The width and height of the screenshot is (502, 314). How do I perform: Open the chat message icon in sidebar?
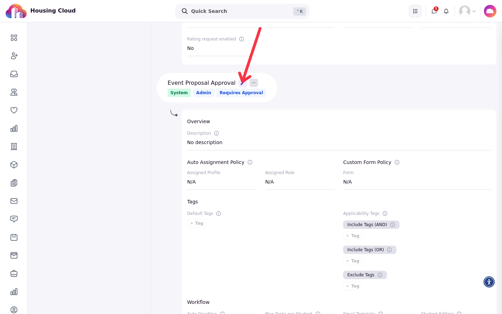14,219
